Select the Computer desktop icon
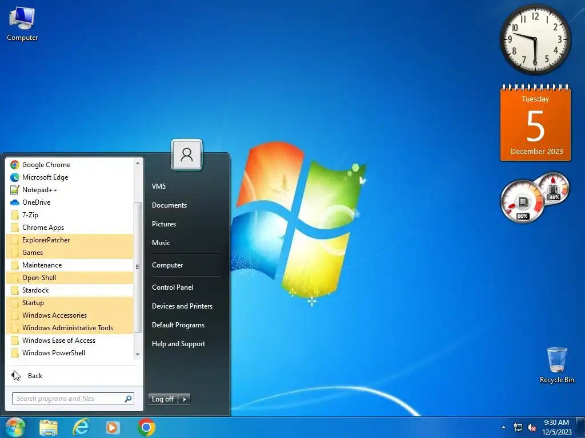585x438 pixels. (x=22, y=24)
